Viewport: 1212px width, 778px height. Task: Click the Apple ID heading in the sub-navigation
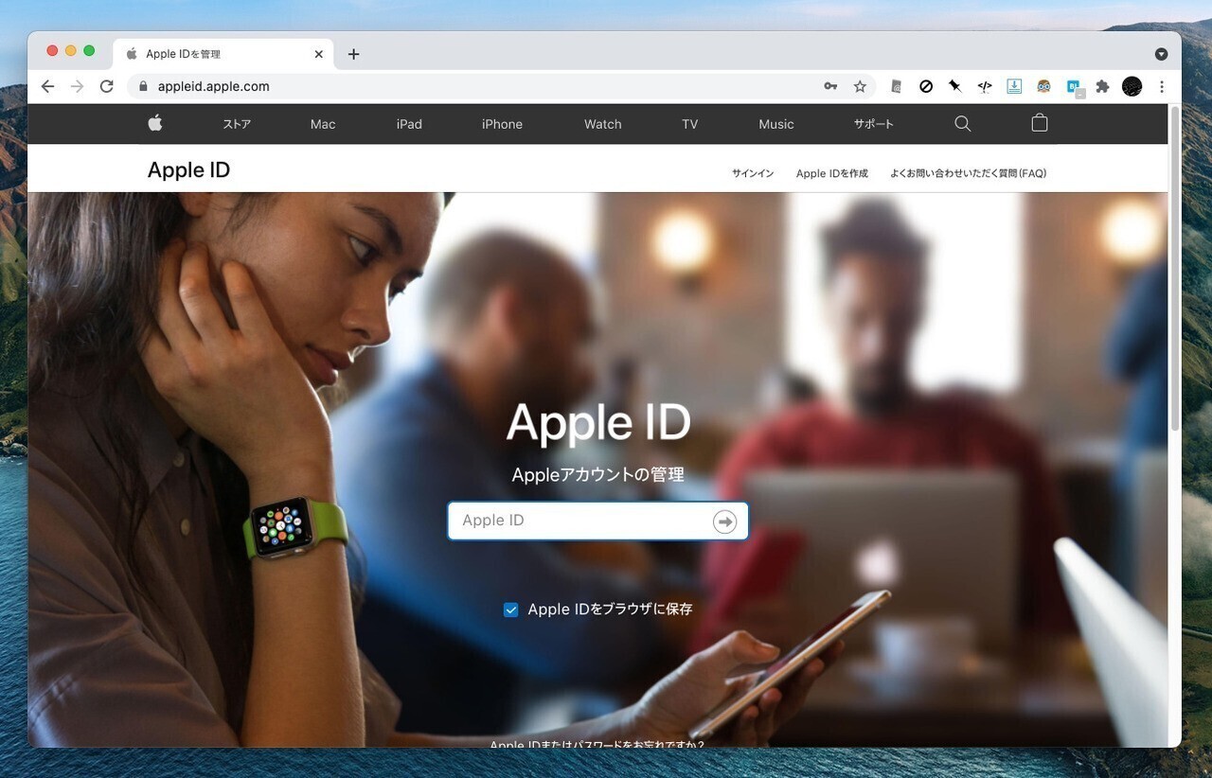click(x=188, y=170)
